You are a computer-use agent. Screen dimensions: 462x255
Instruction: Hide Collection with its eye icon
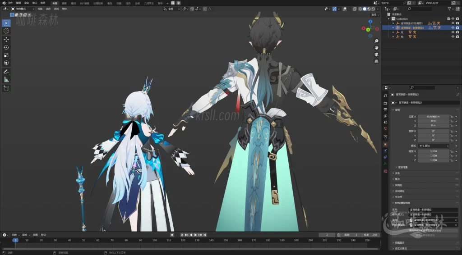tap(453, 19)
